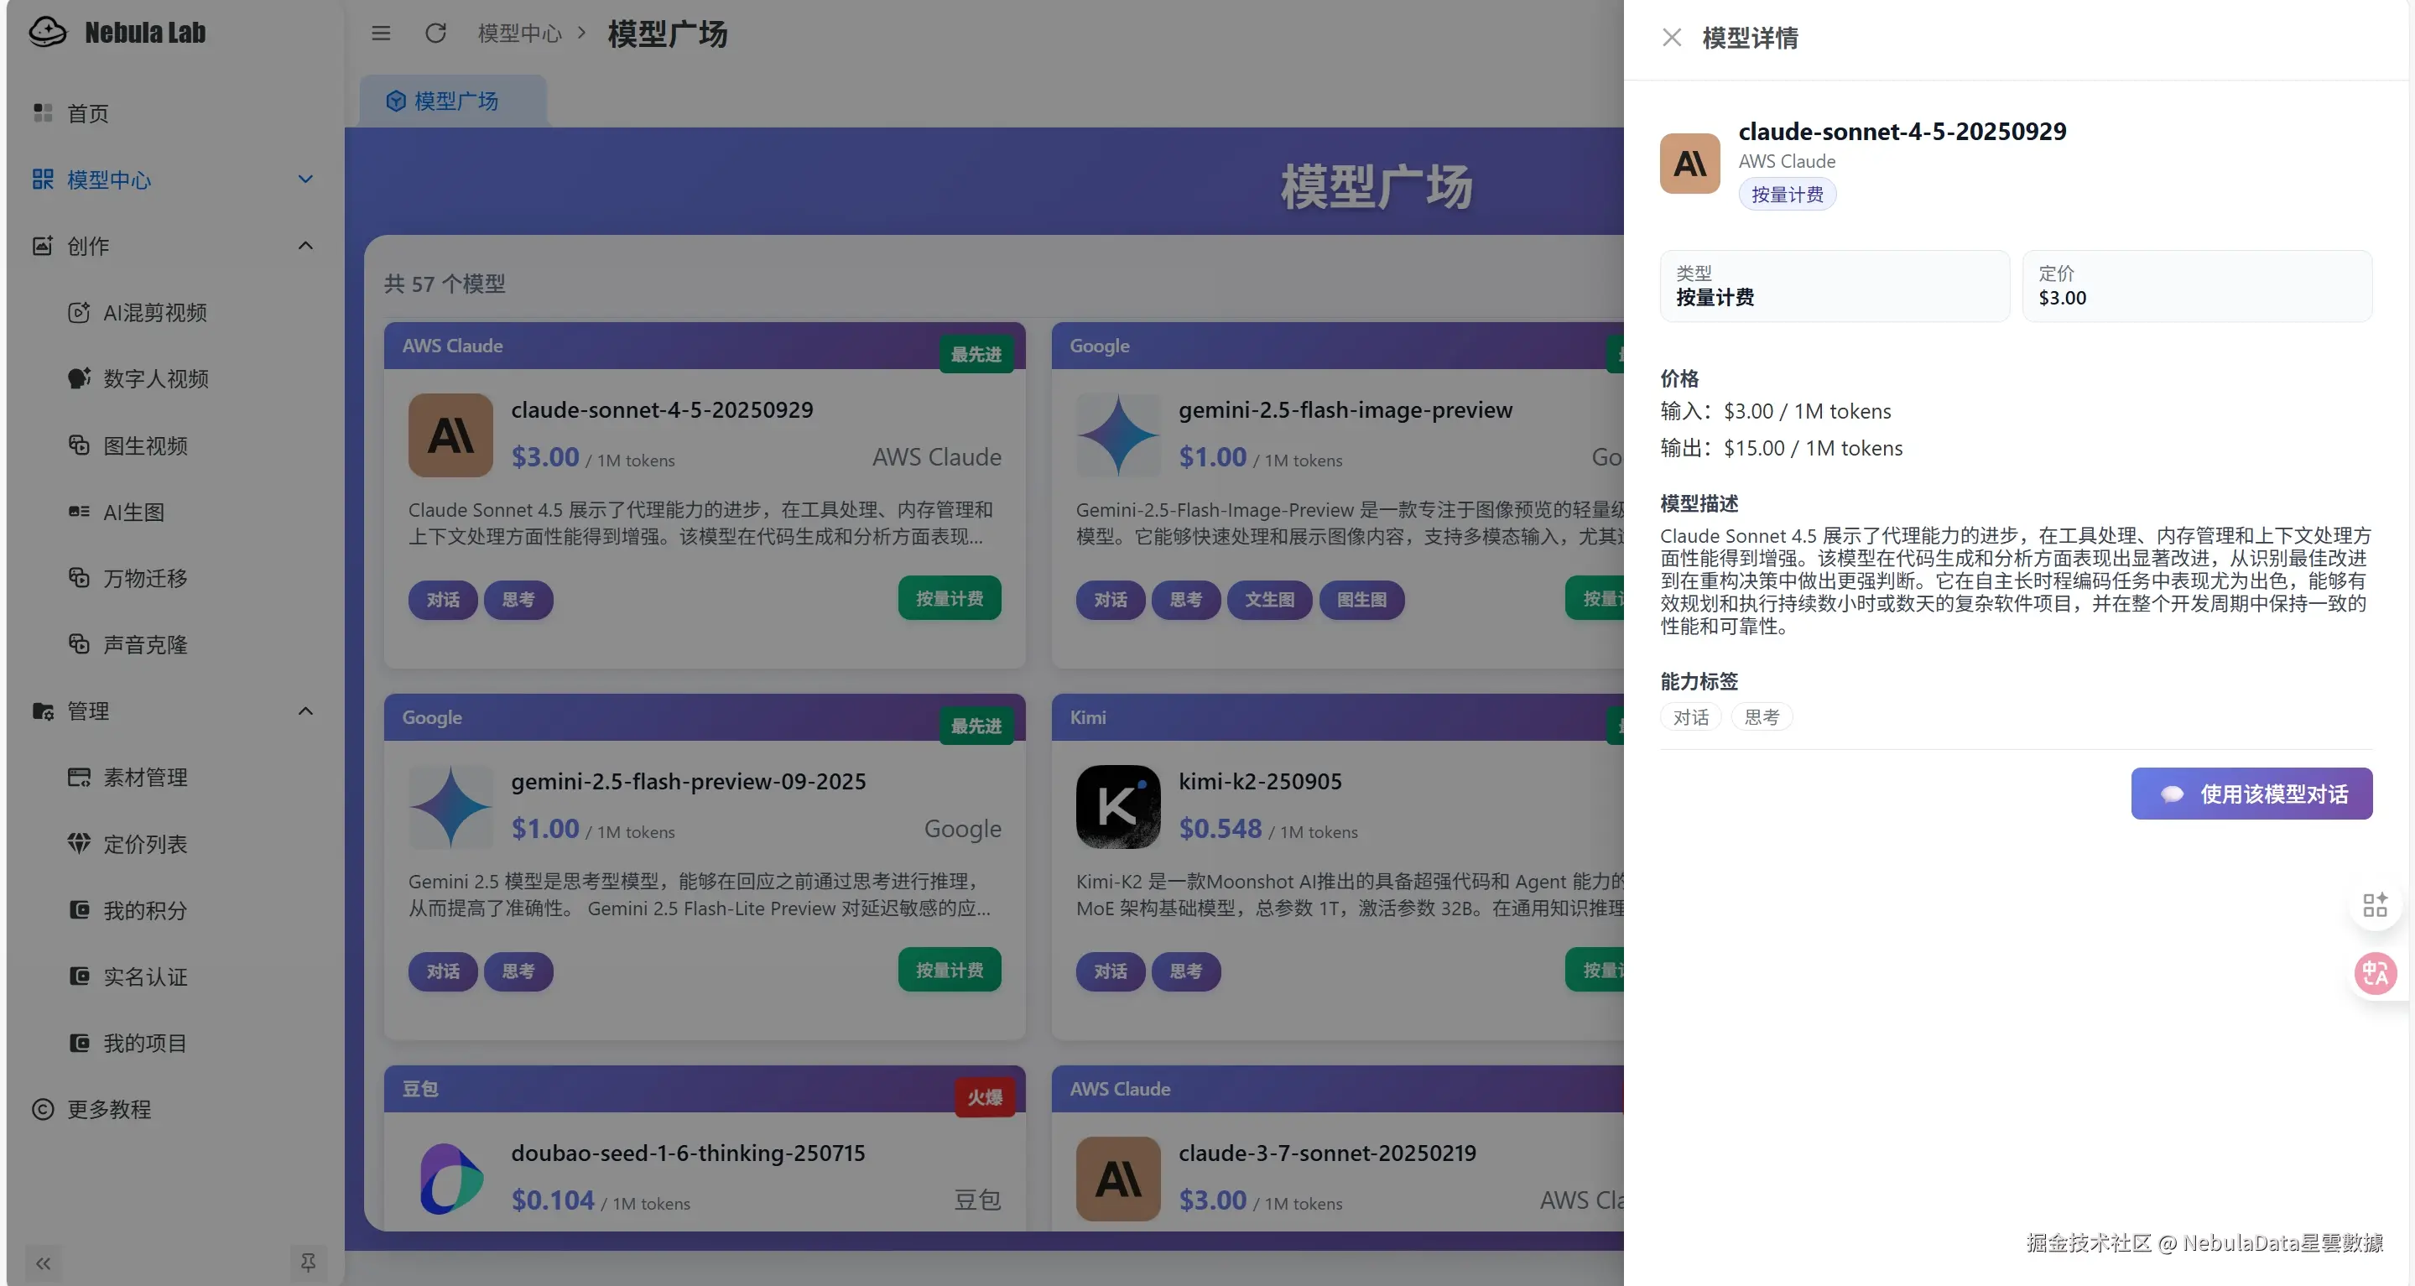
Task: Click the pin icon at sidebar bottom
Action: coord(308,1263)
